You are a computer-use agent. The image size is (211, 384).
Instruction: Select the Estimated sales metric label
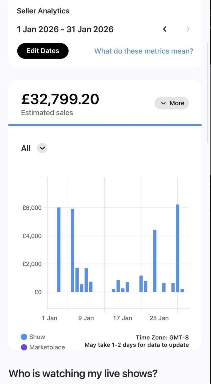[47, 113]
